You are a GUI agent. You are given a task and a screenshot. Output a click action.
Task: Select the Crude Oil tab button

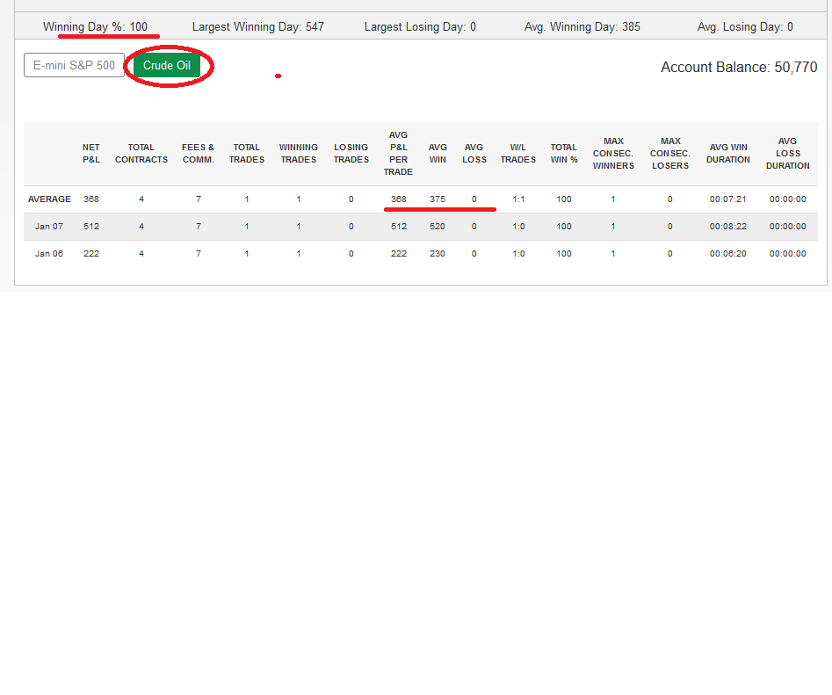167,65
